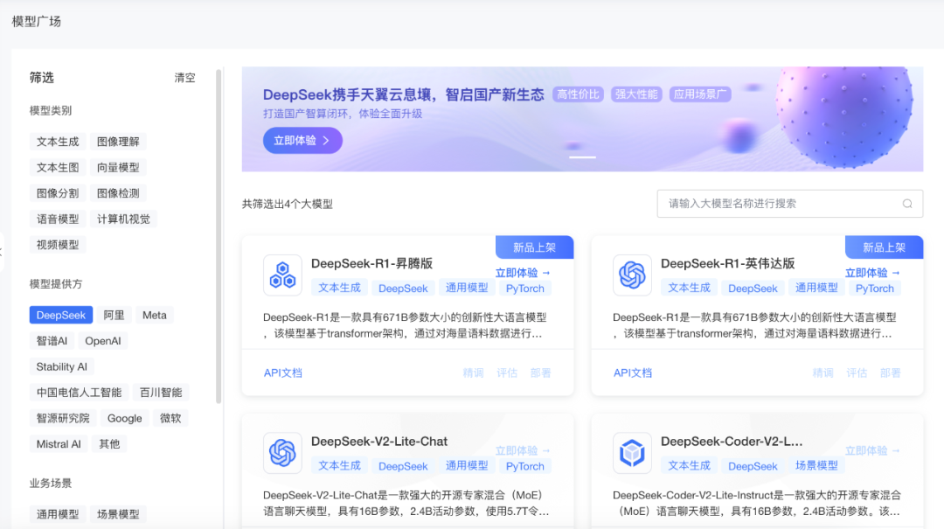This screenshot has height=529, width=944.
Task: Deselect the DeepSeek provider filter
Action: point(61,315)
